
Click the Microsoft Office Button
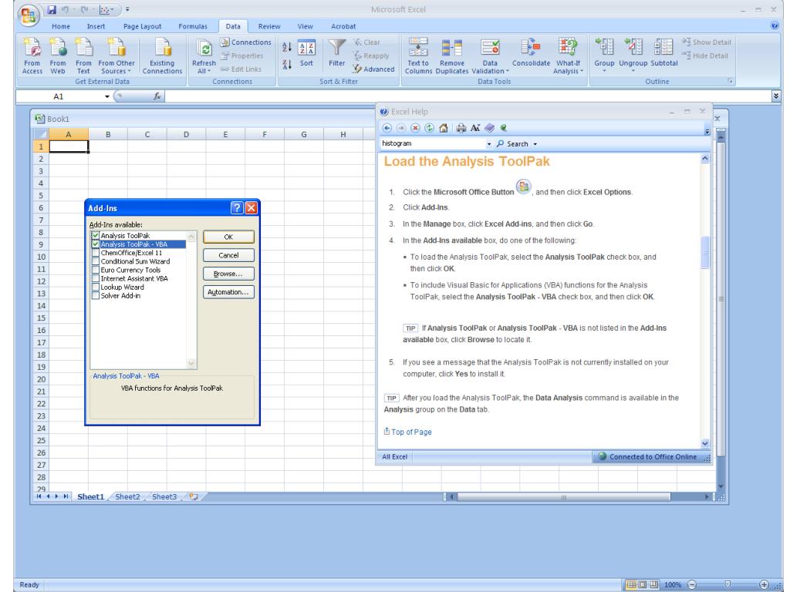pos(29,15)
